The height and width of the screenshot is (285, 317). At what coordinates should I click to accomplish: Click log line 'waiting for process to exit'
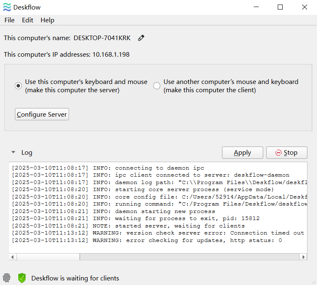click(x=136, y=218)
